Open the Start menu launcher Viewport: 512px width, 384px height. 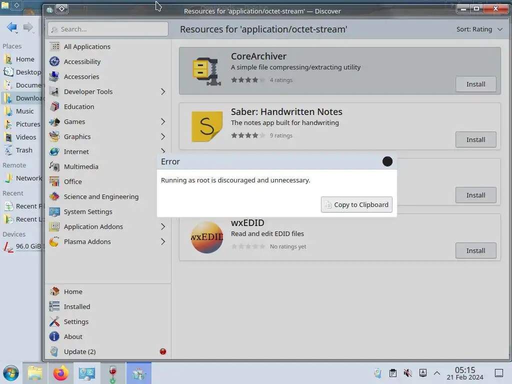[x=11, y=373]
